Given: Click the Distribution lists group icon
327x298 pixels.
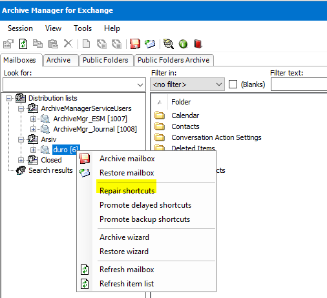Looking at the screenshot, I should pos(21,98).
